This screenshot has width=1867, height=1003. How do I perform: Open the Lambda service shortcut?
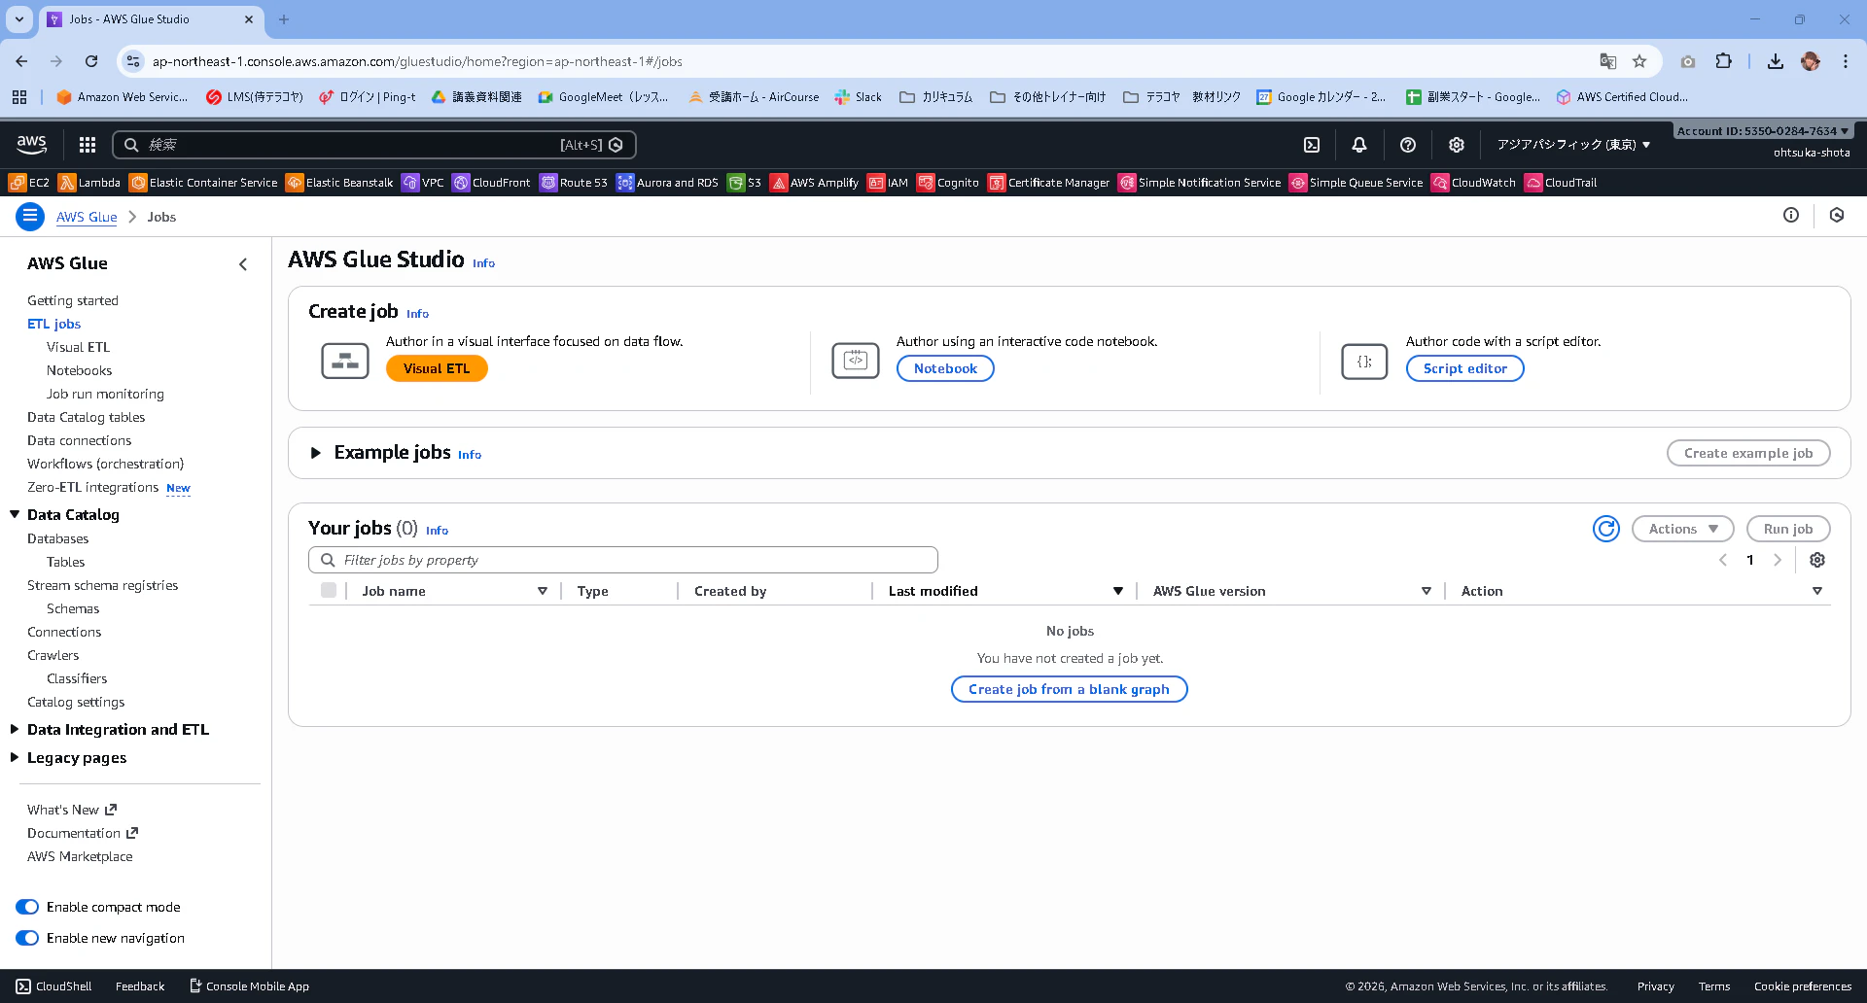[89, 183]
